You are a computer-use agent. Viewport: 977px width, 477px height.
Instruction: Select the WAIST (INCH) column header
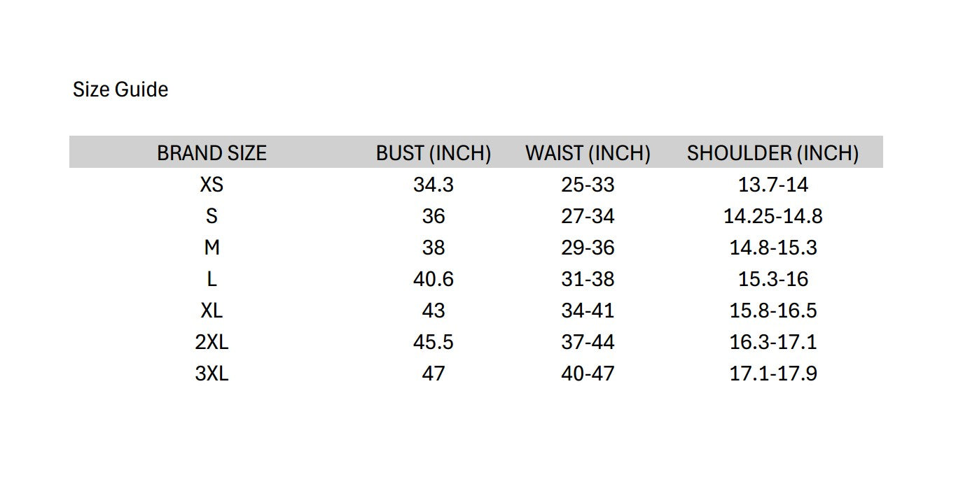588,153
